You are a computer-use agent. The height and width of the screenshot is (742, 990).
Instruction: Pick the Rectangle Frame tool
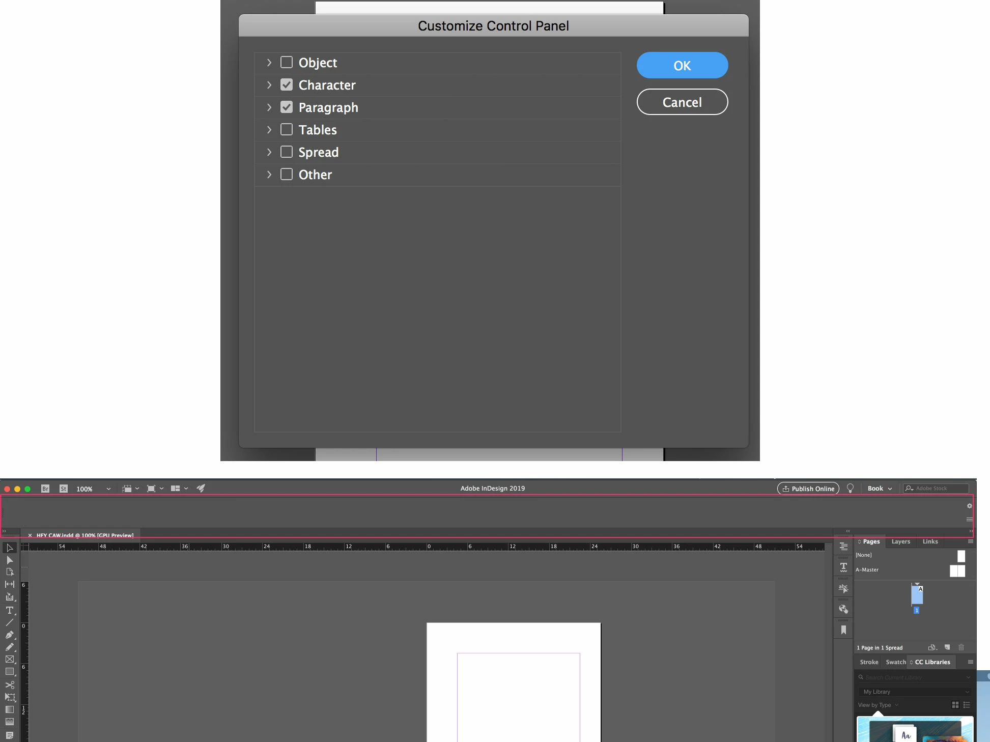(9, 660)
